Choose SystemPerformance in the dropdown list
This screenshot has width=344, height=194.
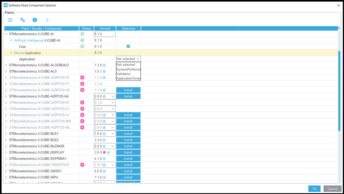[128, 69]
